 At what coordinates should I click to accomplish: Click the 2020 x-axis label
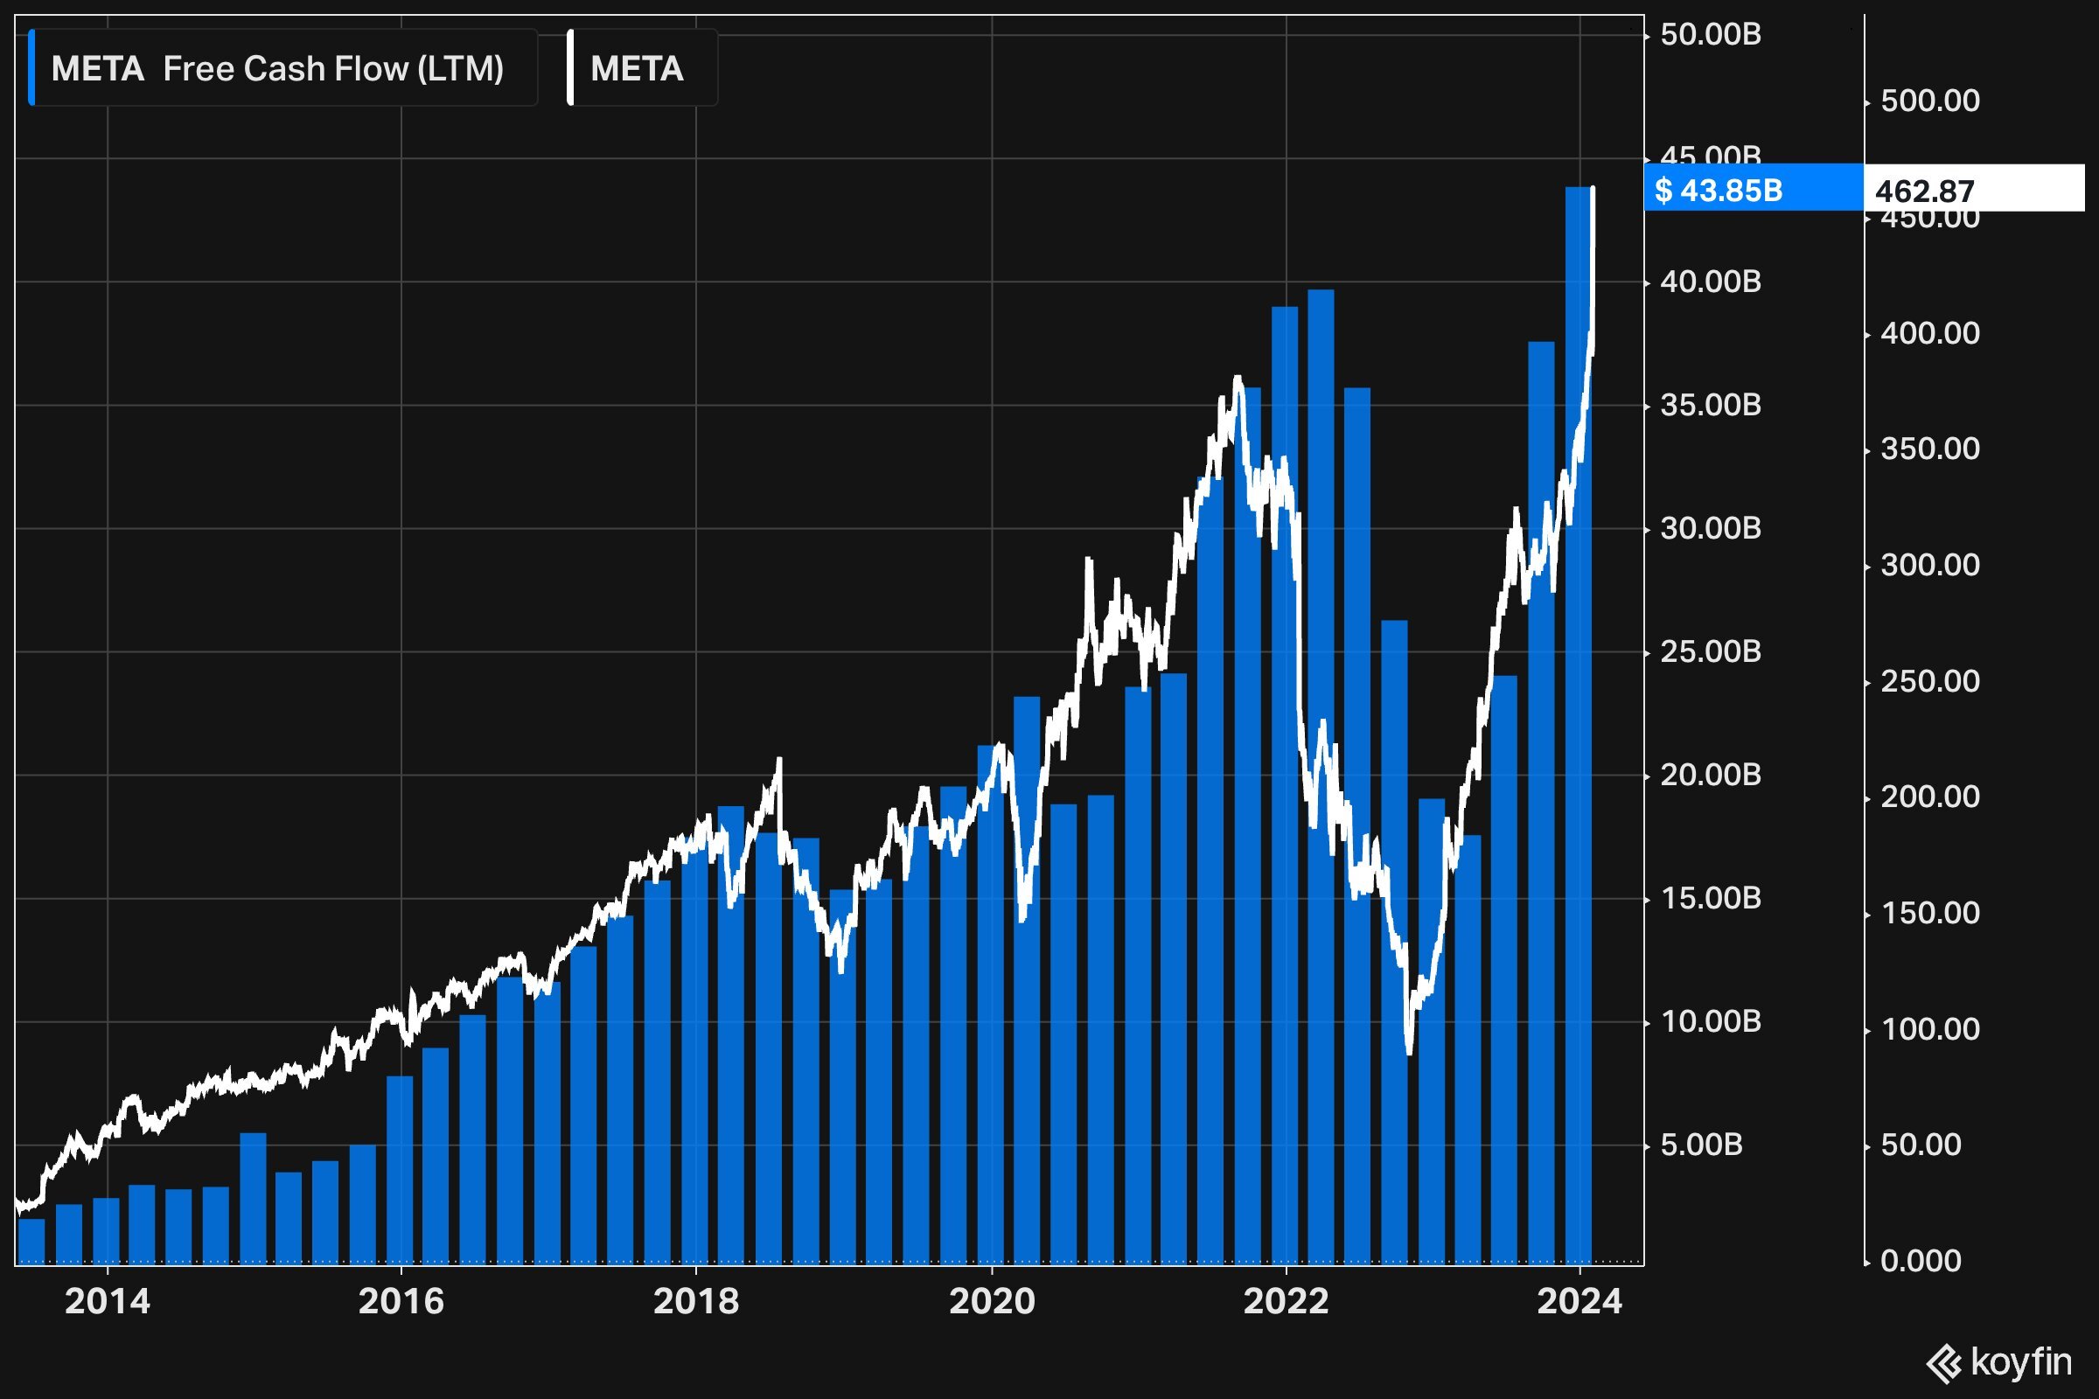click(992, 1302)
